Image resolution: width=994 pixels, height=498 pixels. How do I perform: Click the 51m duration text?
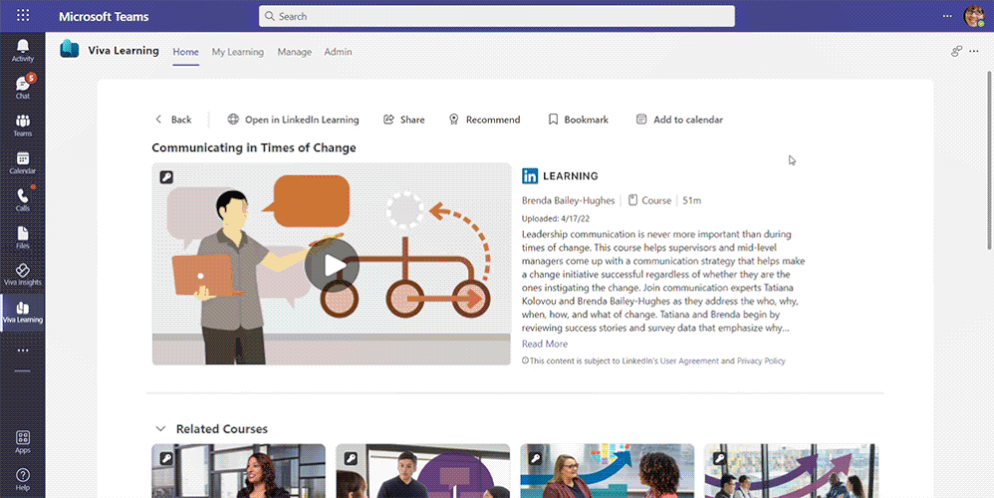click(x=691, y=200)
